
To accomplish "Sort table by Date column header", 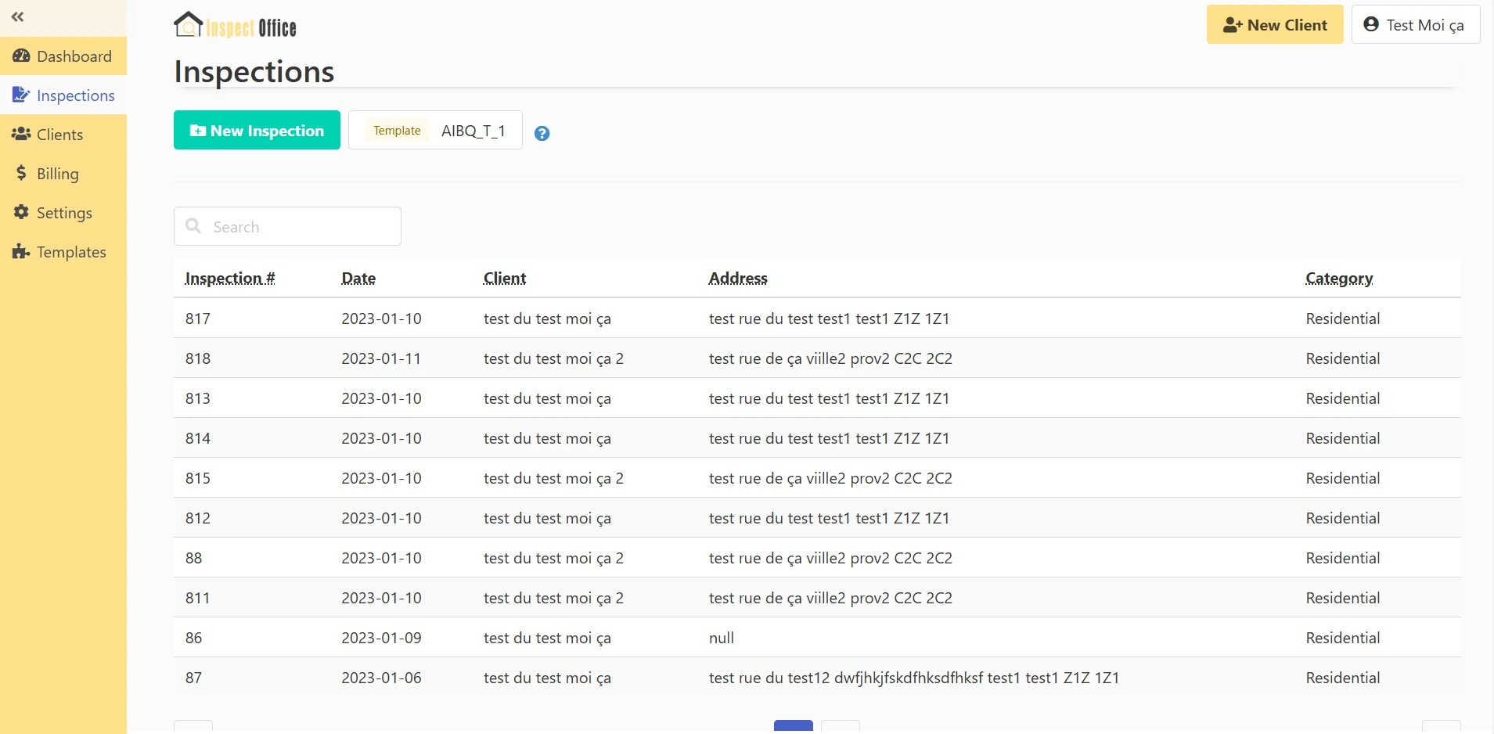I will pyautogui.click(x=358, y=279).
